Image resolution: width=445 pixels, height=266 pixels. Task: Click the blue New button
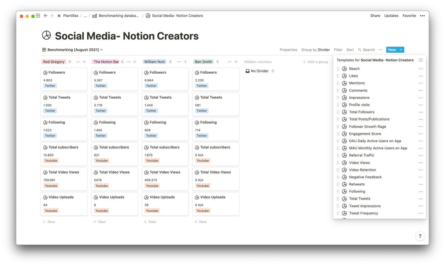point(392,50)
